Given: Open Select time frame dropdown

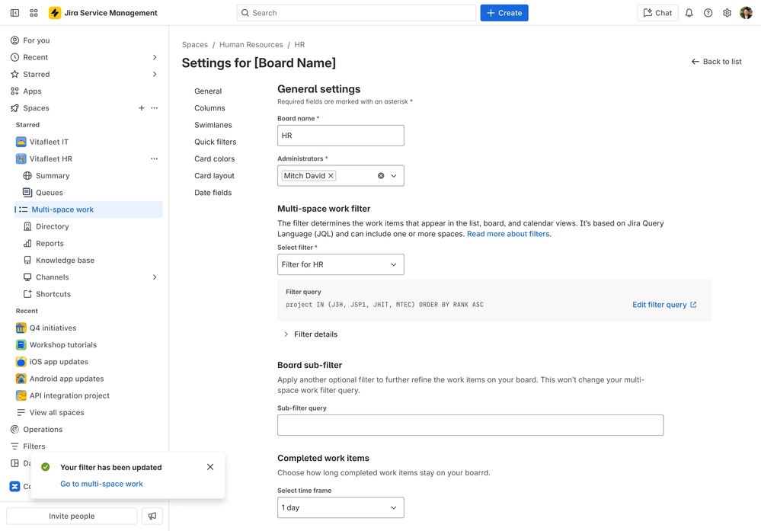Looking at the screenshot, I should pyautogui.click(x=341, y=507).
